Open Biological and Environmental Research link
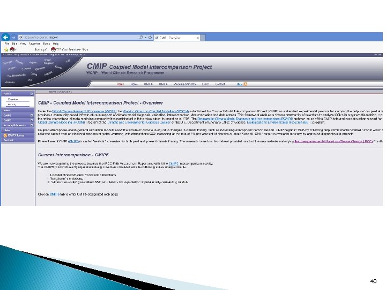Image resolution: width=386 pixels, height=290 pixels. 279,122
